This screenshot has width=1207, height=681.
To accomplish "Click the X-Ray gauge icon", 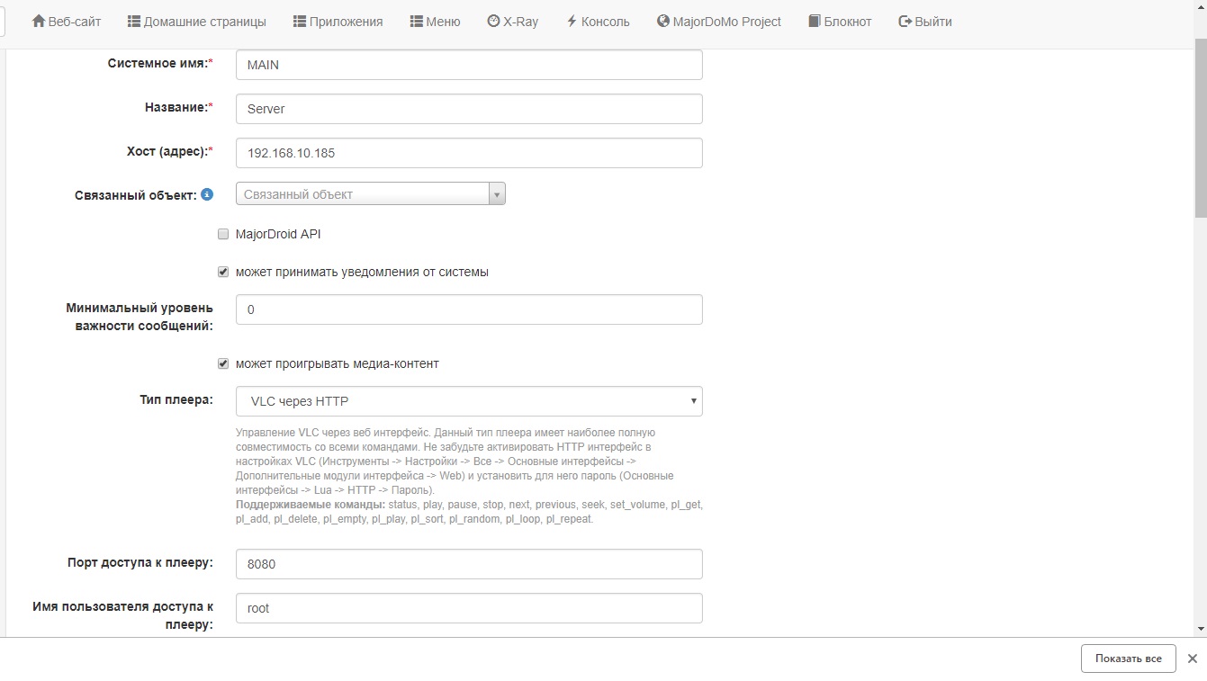I will point(493,22).
